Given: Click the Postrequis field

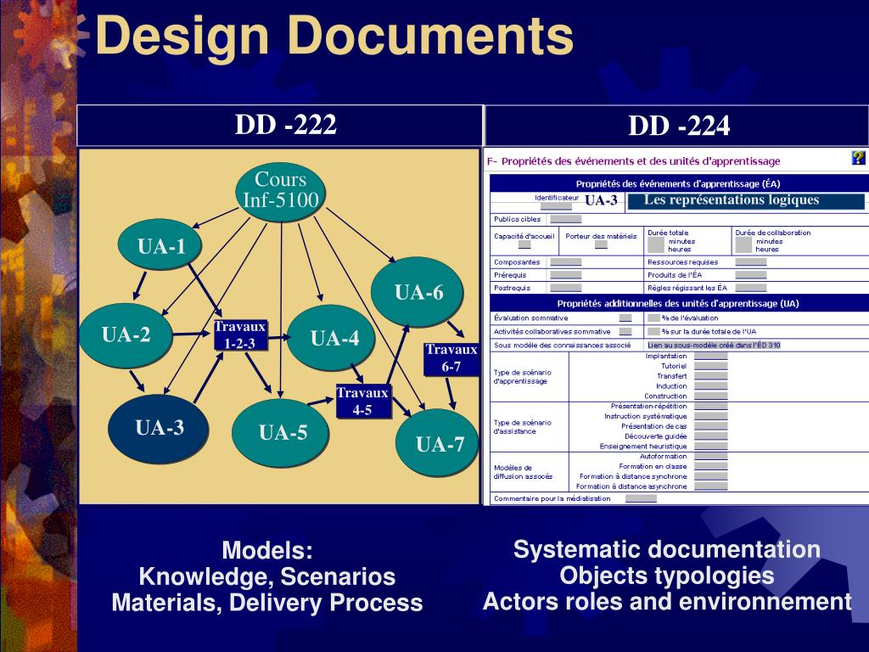Looking at the screenshot, I should tap(565, 288).
